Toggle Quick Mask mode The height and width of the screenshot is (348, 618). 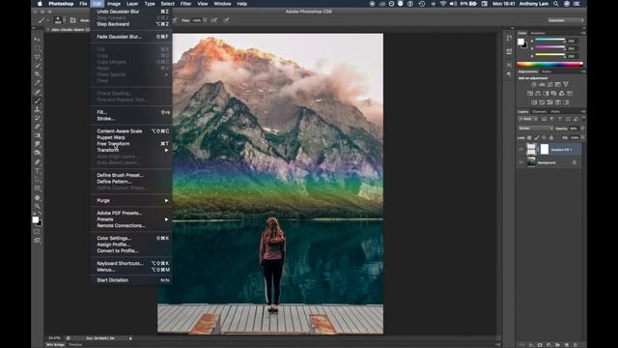(37, 232)
